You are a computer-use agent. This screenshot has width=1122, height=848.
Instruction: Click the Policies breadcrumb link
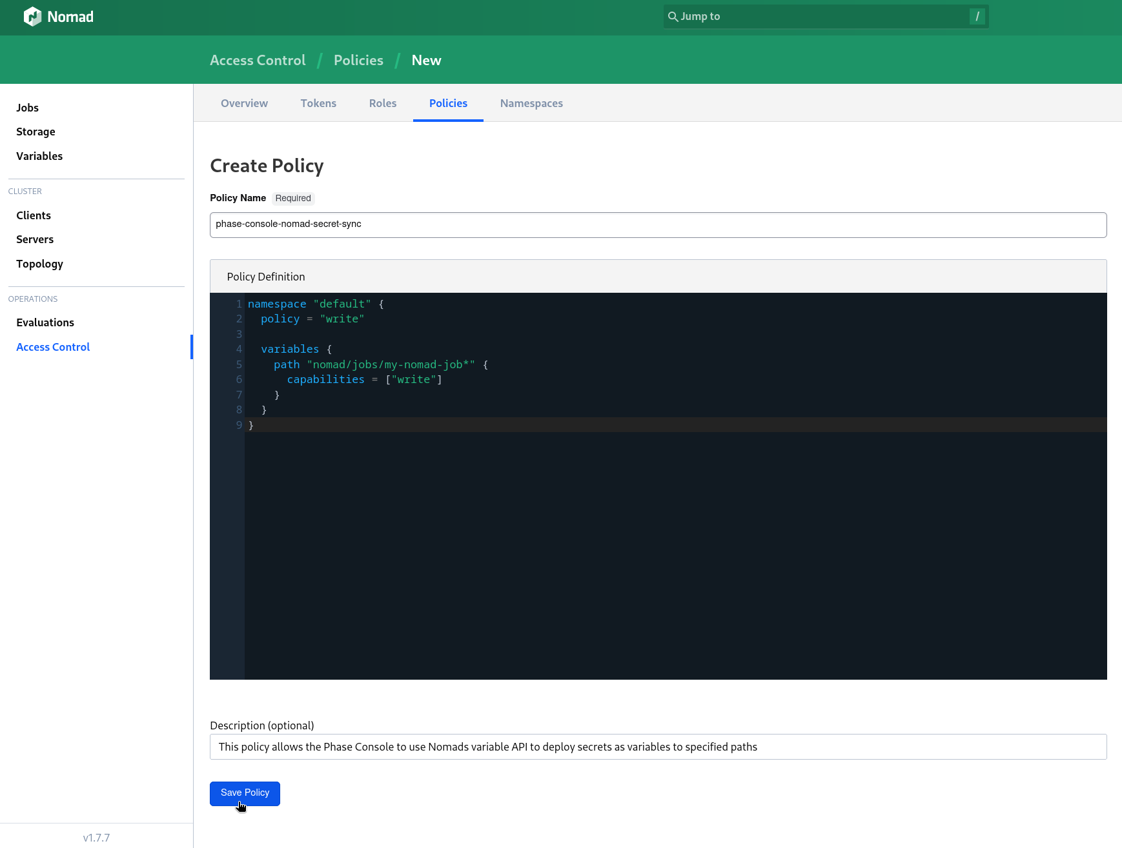point(358,60)
